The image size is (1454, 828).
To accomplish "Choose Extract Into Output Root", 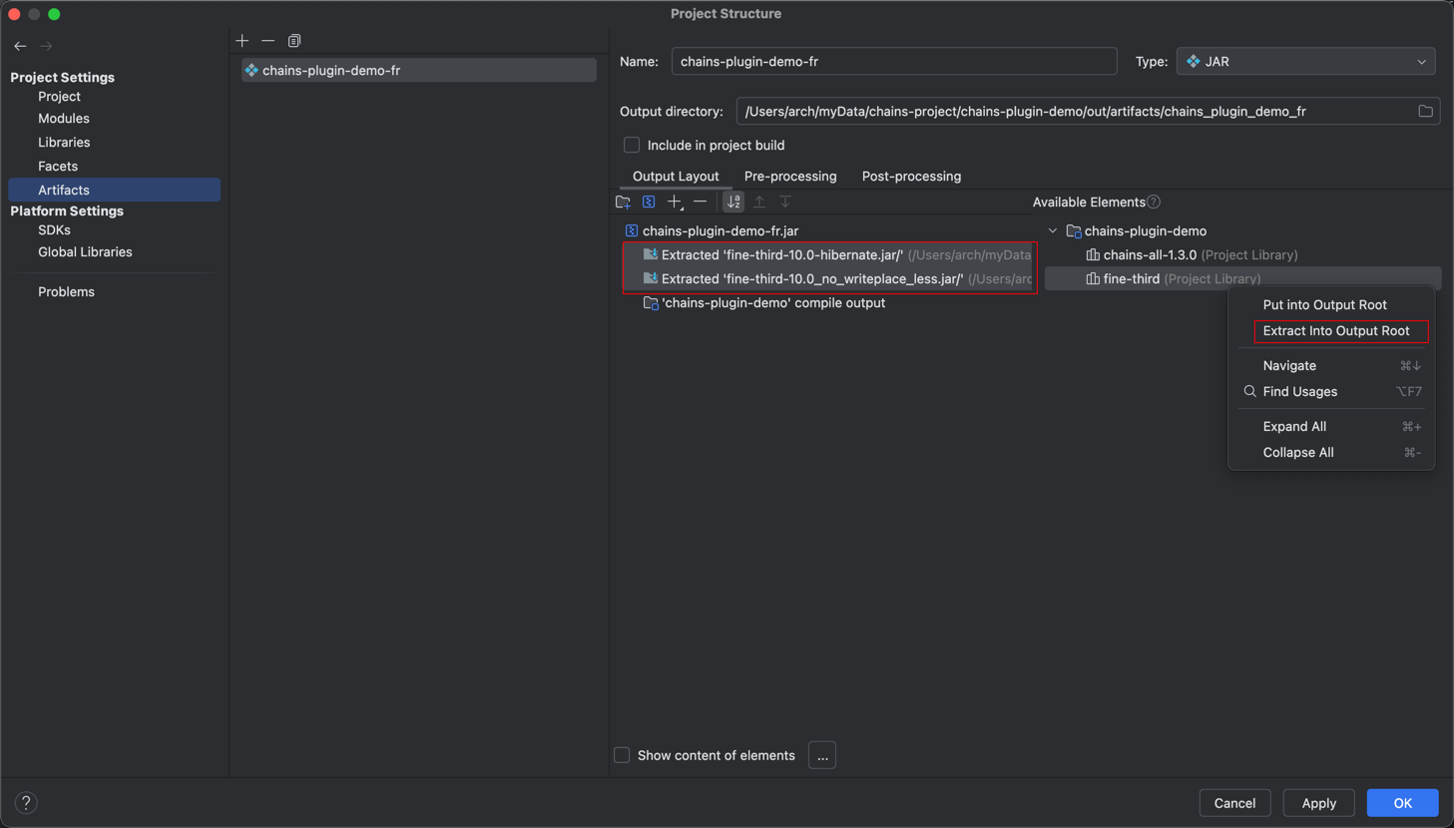I will coord(1335,331).
